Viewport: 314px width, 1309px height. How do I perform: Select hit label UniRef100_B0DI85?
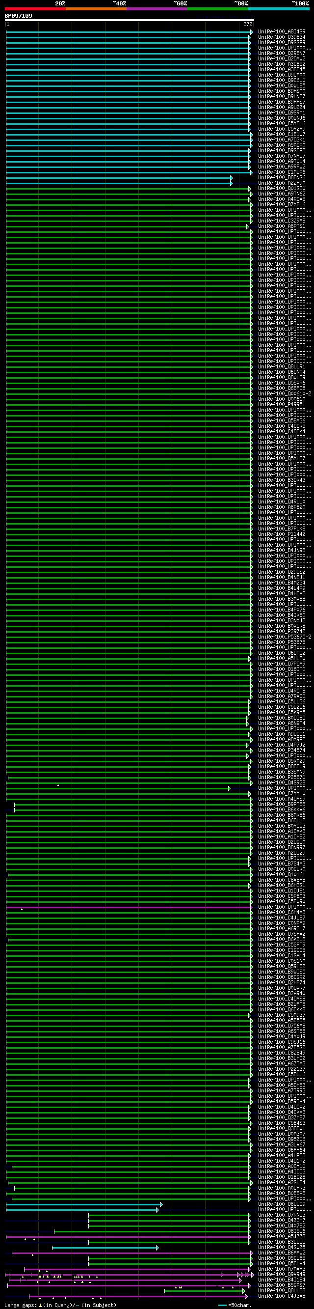(x=282, y=718)
